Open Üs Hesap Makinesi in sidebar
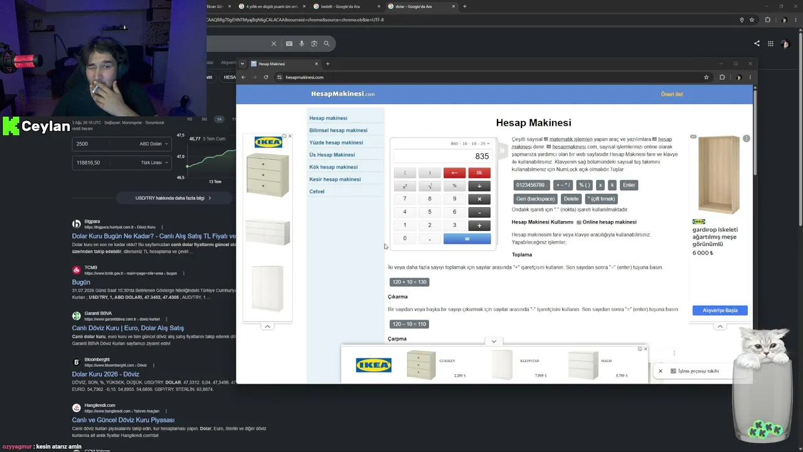The image size is (803, 452). [x=332, y=155]
